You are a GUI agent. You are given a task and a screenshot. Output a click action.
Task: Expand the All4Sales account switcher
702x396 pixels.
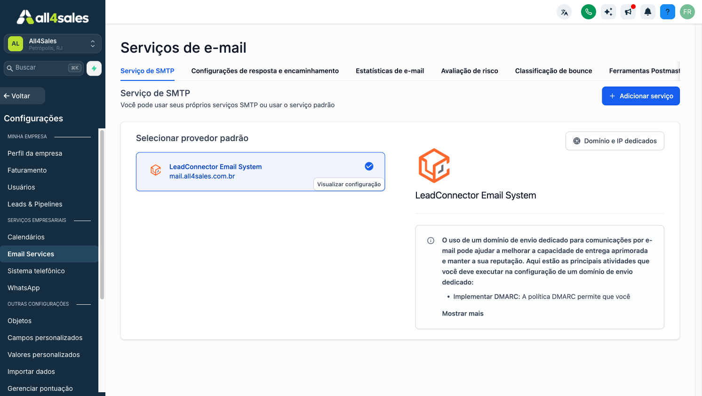point(53,44)
